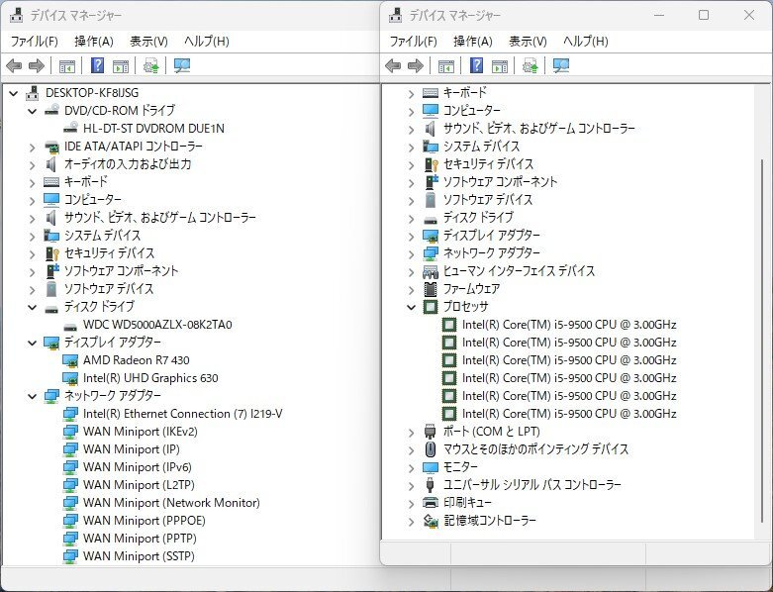Select HL-DT-ST DVDROM DUE1N device
The width and height of the screenshot is (773, 592).
(x=153, y=129)
